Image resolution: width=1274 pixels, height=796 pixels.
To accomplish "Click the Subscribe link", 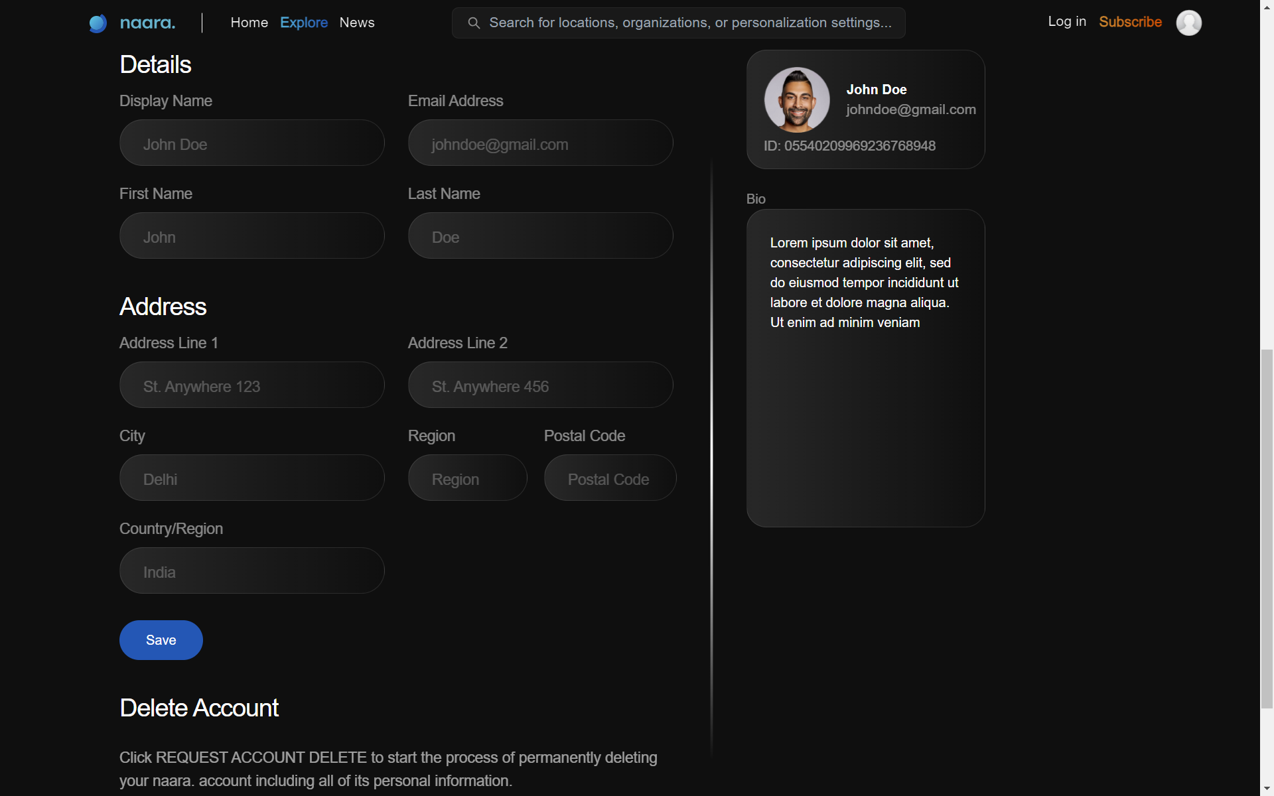I will coord(1130,22).
